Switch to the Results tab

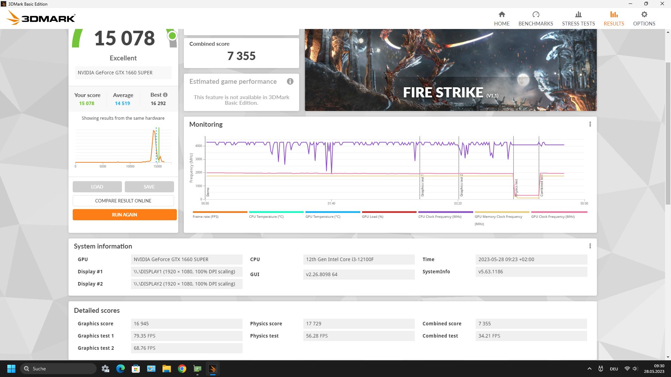coord(614,19)
